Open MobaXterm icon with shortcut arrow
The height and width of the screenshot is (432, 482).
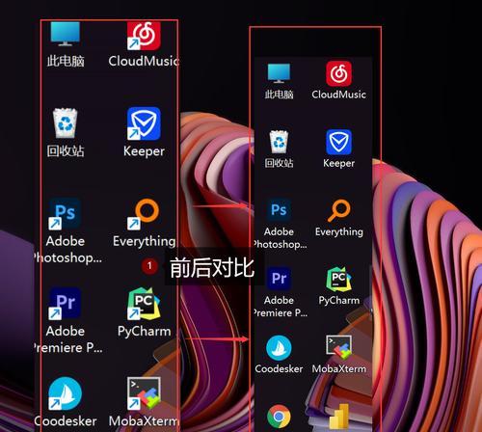click(144, 393)
